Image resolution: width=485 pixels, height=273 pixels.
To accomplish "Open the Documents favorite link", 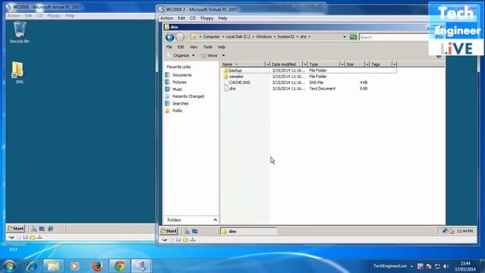I will (182, 75).
